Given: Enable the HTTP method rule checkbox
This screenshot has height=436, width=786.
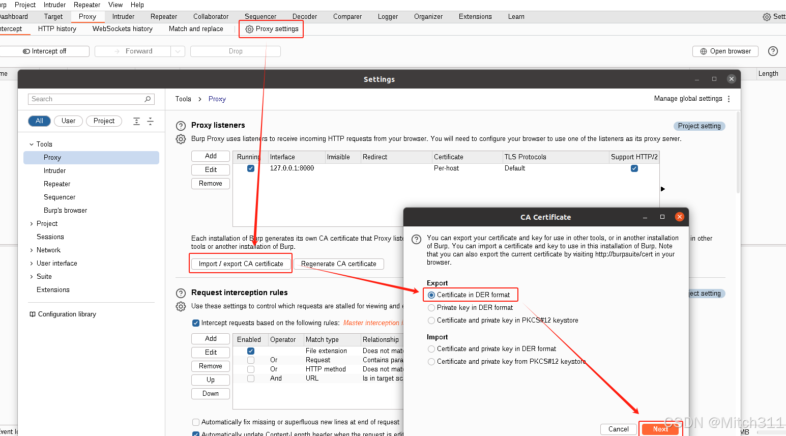Looking at the screenshot, I should 251,369.
